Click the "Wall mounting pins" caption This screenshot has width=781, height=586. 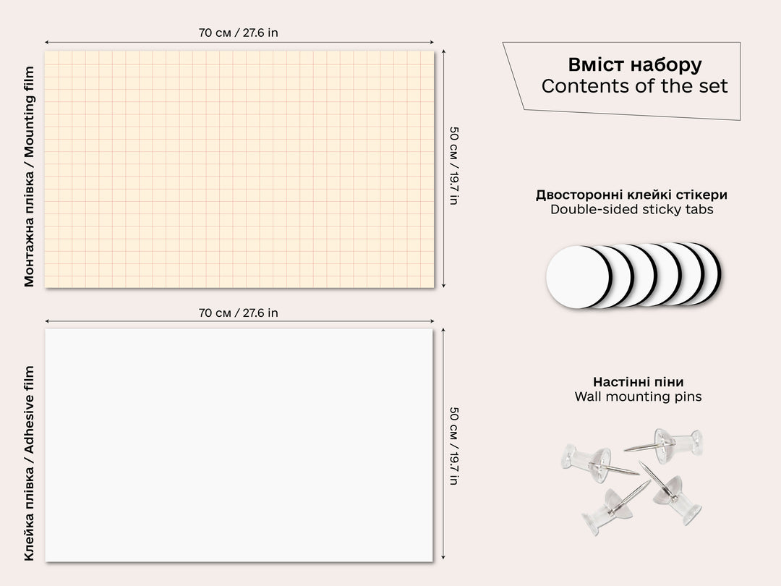coord(638,396)
